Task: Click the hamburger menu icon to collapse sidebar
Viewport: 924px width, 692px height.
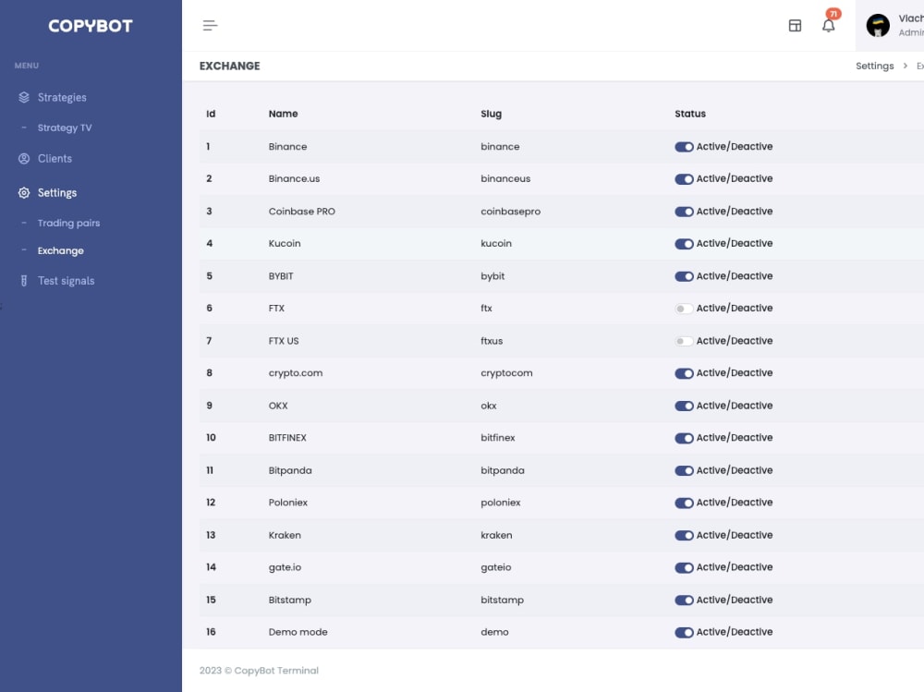Action: [x=210, y=25]
